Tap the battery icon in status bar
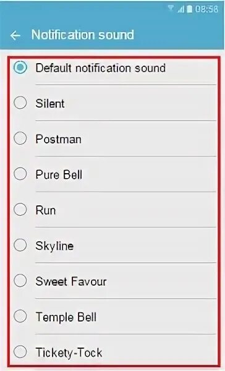 190,9
